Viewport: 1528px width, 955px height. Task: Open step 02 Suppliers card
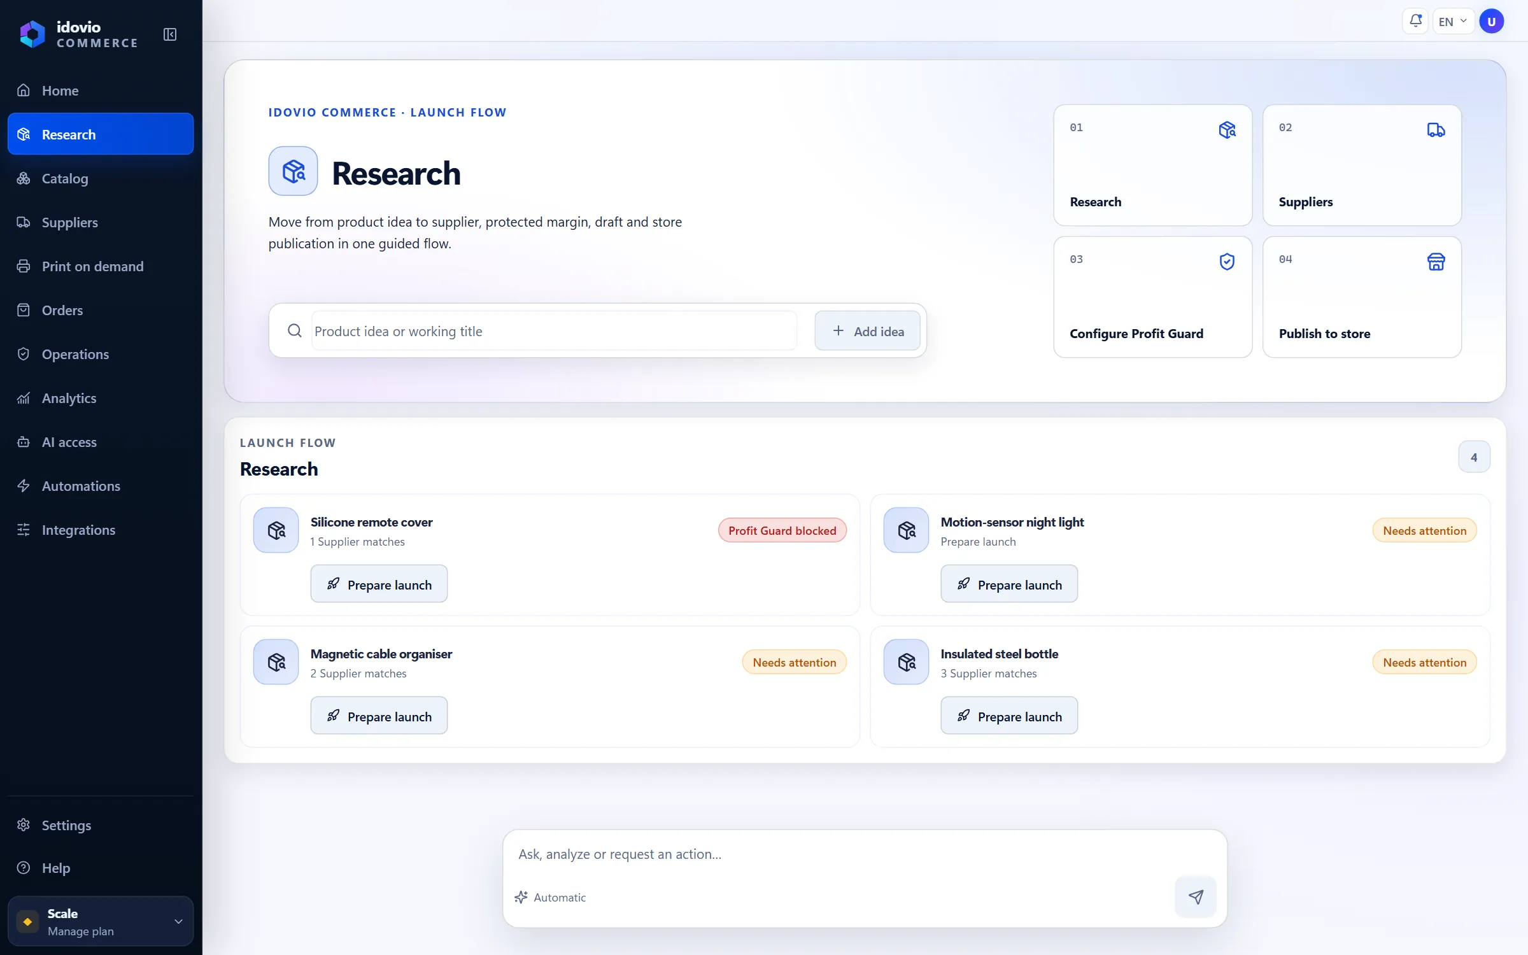pos(1362,165)
